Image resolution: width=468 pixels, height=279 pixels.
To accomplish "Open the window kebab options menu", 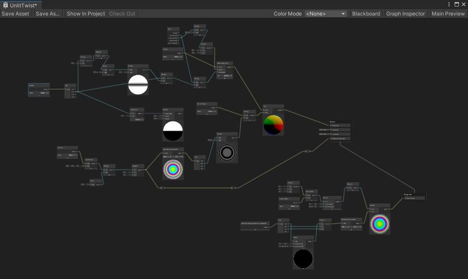I will point(449,4).
